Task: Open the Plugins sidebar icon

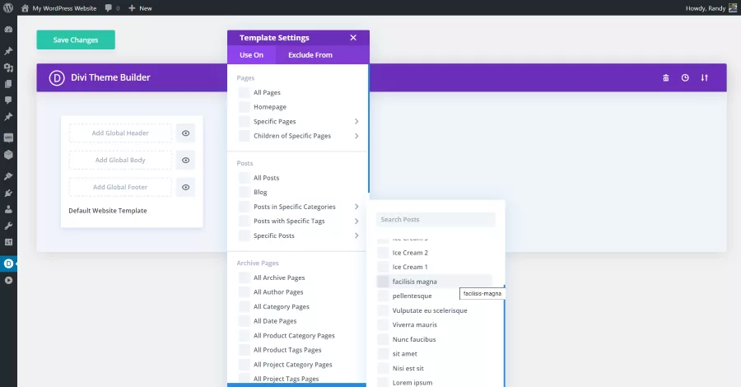Action: (x=8, y=193)
